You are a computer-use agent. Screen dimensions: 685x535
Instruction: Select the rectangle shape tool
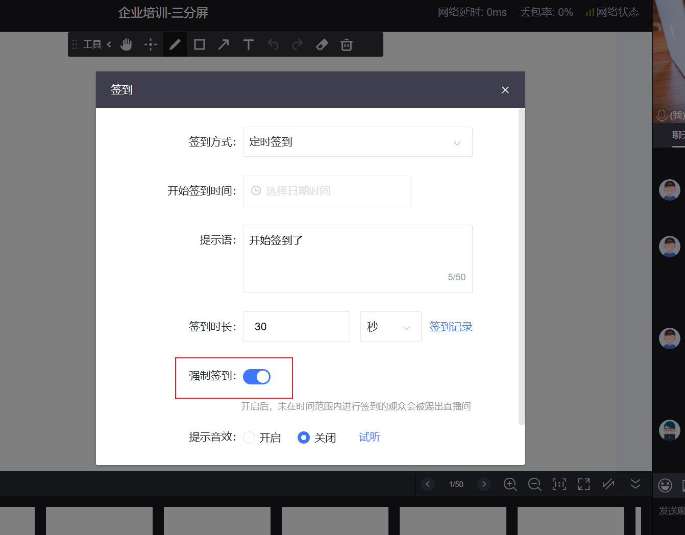(x=200, y=44)
